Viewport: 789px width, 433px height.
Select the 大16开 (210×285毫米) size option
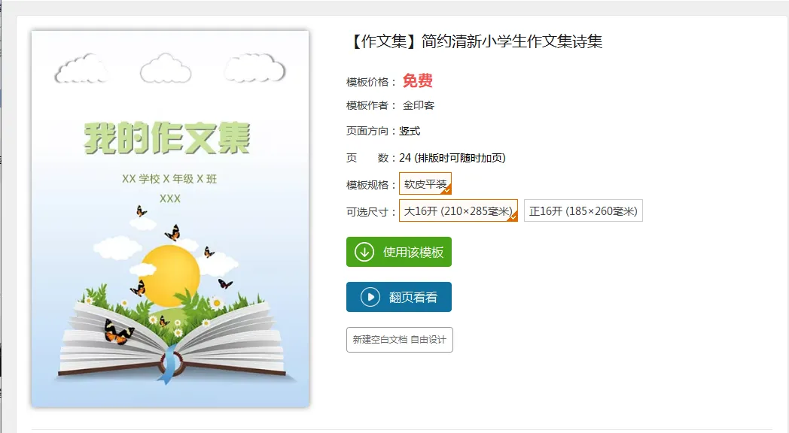click(458, 210)
